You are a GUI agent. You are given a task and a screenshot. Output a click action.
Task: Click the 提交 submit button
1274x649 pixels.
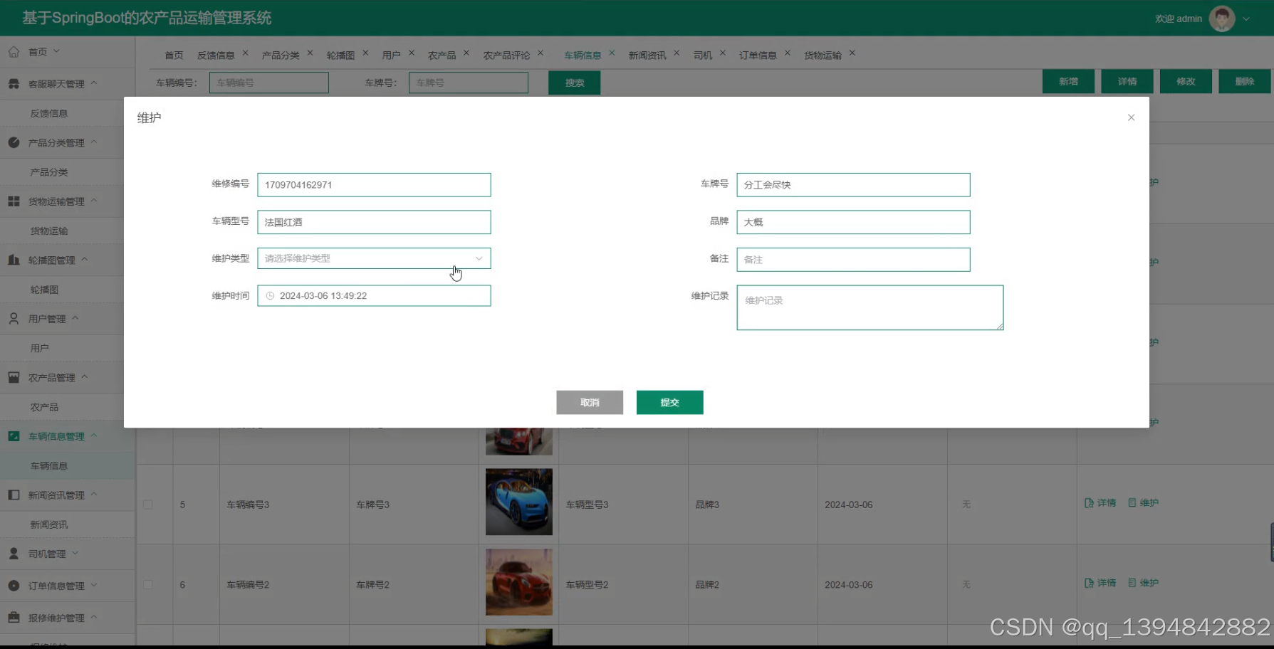tap(669, 402)
